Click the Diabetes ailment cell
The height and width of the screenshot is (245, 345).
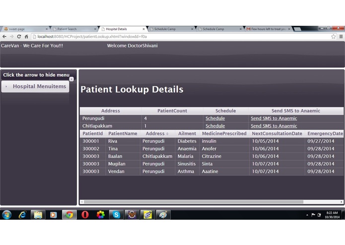pyautogui.click(x=187, y=141)
